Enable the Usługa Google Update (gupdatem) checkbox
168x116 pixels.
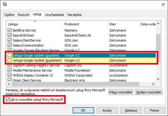click(9, 60)
